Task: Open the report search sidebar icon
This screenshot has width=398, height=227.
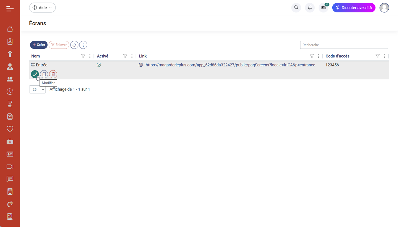Action: [10, 217]
